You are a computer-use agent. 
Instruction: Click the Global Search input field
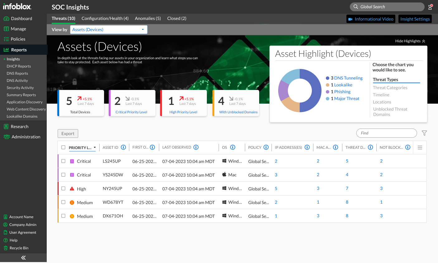click(387, 7)
